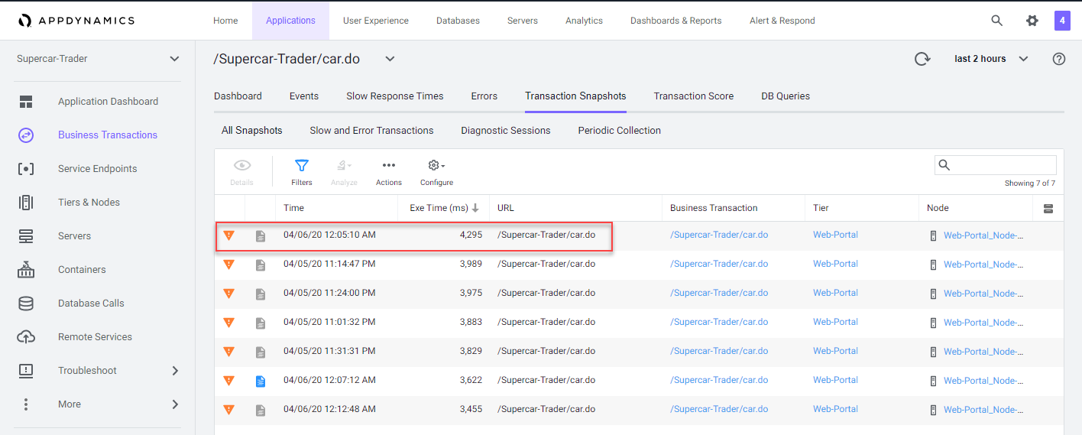Select the 4,295 Exe Time cell
The image size is (1082, 435).
(x=444, y=235)
